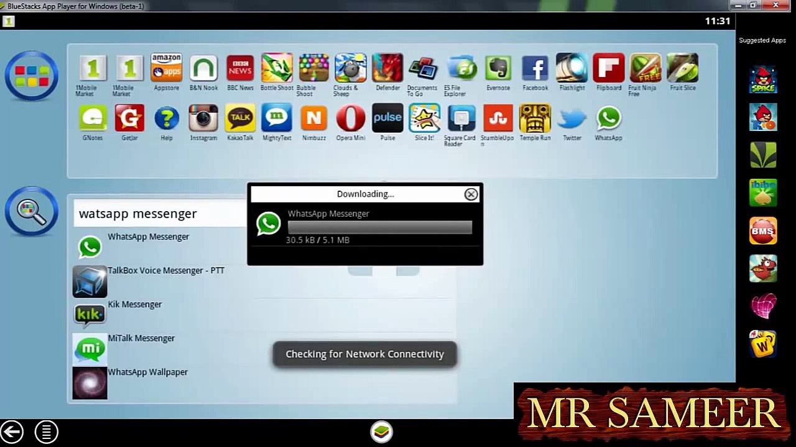Open the Documents To Go app
Screen dimensions: 796x447
tap(424, 68)
